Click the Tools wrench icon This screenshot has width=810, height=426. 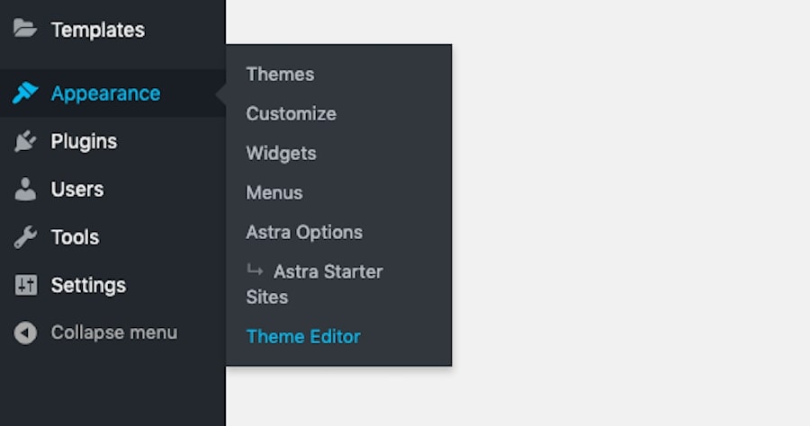tap(25, 237)
